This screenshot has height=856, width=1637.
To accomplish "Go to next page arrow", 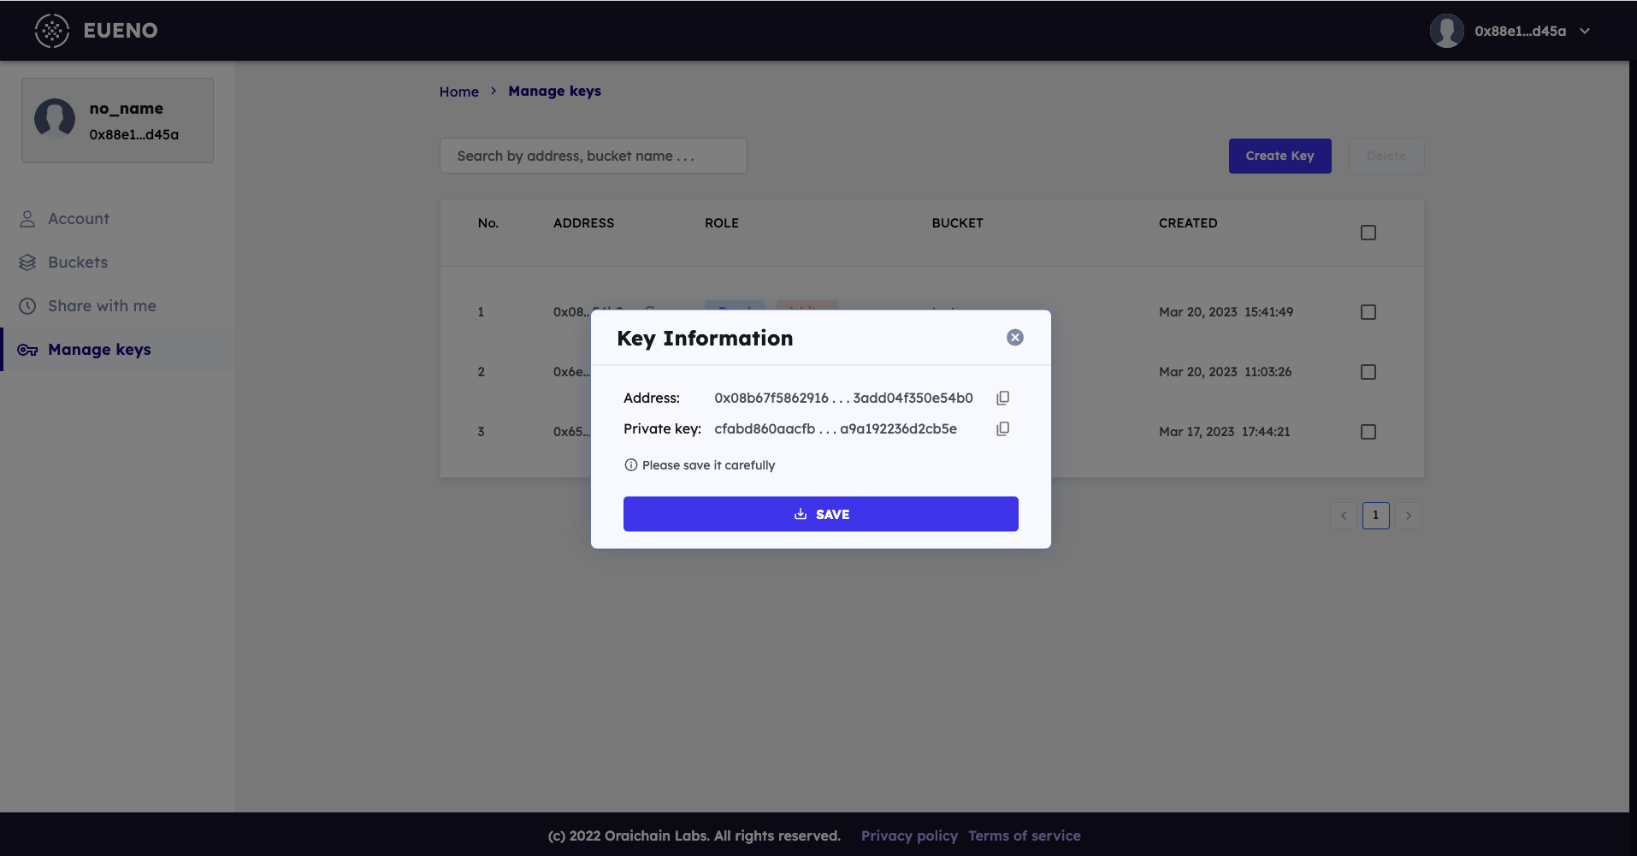I will click(1408, 516).
